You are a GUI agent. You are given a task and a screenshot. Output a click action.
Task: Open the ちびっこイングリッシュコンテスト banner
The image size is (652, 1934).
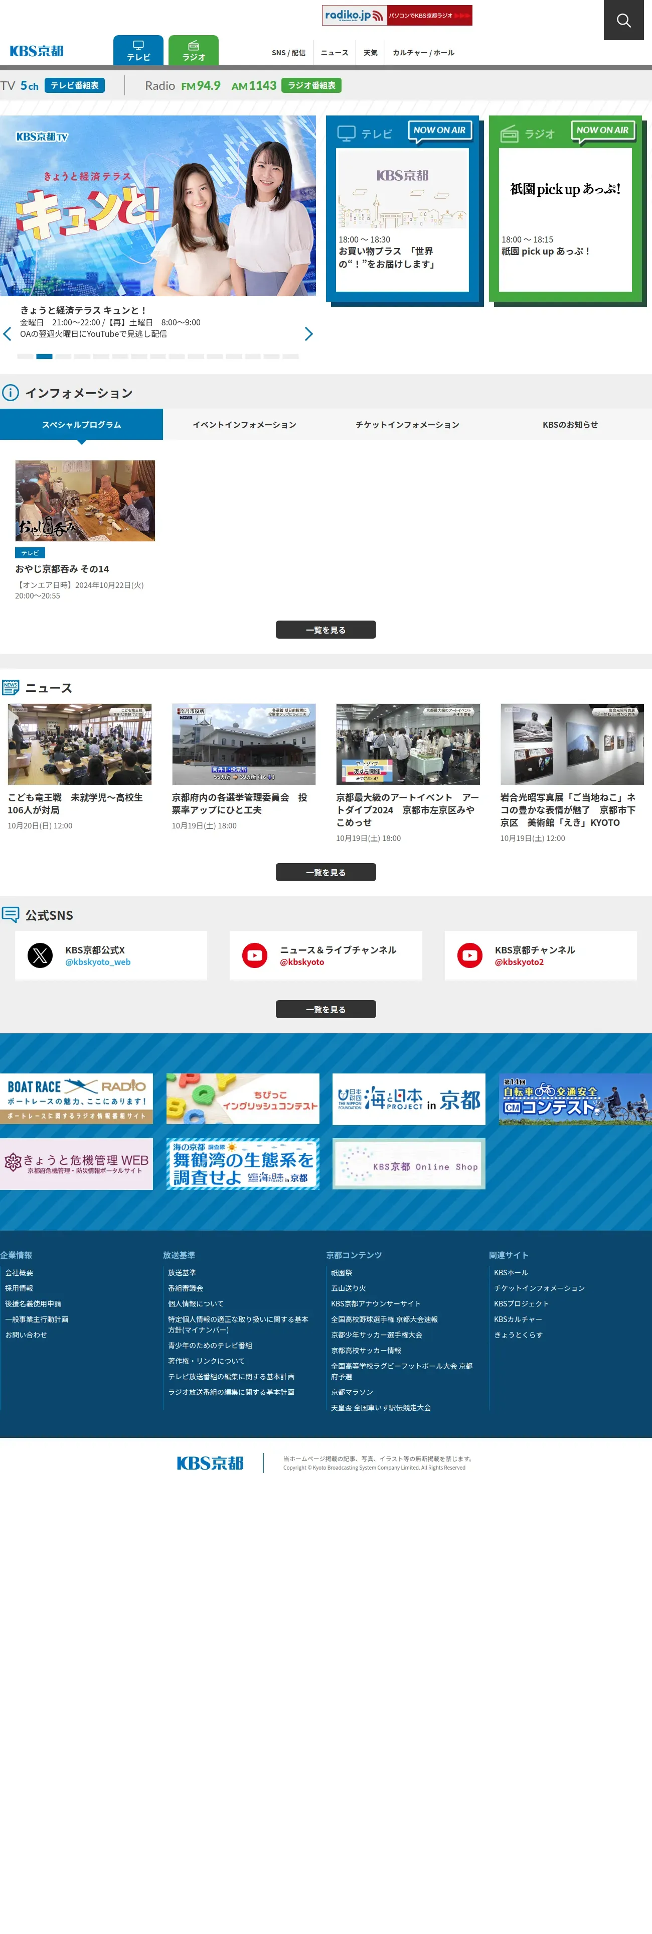(243, 1099)
